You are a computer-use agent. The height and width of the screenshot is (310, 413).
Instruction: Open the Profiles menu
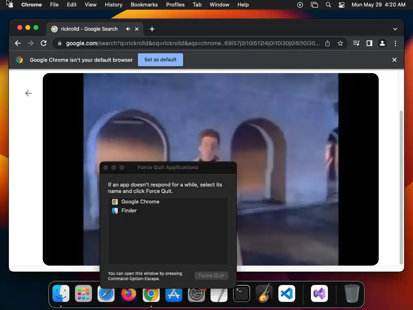[175, 4]
